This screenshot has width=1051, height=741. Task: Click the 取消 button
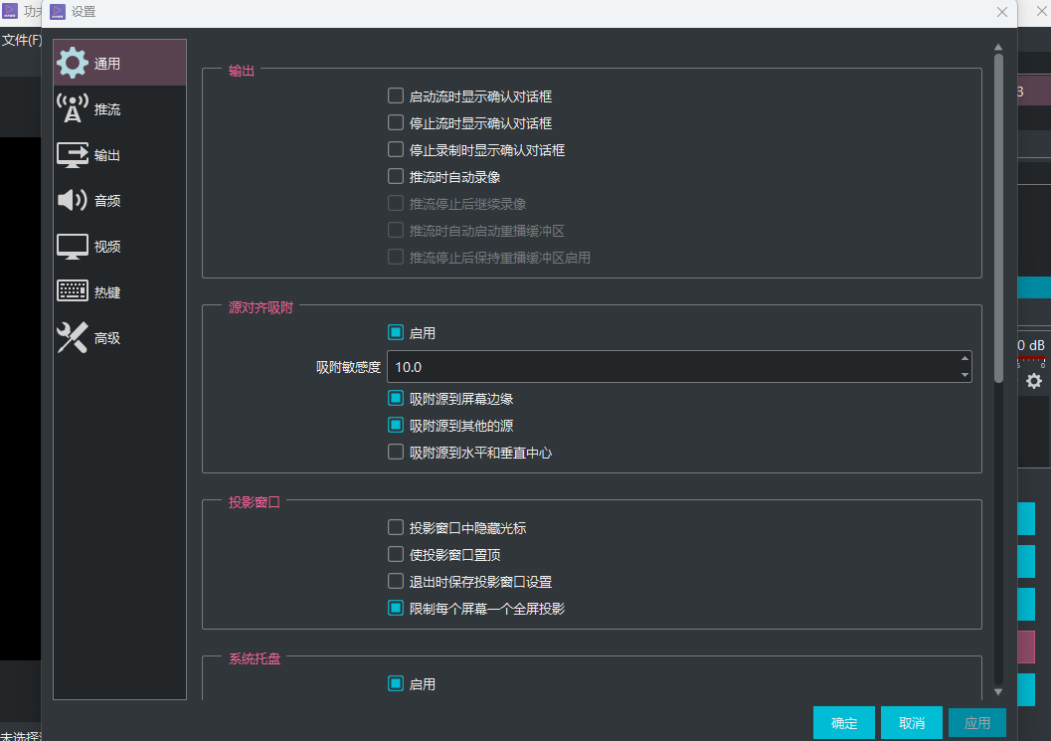(x=911, y=723)
